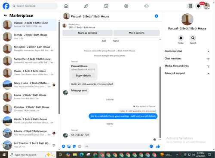Open the emoji picker in message box
The width and height of the screenshot is (215, 158).
pyautogui.click(x=151, y=146)
